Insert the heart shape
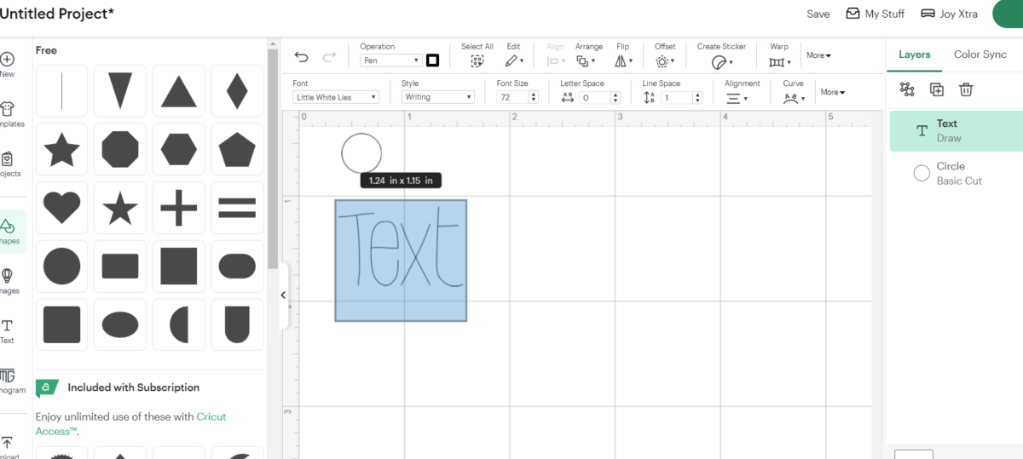 click(x=61, y=208)
